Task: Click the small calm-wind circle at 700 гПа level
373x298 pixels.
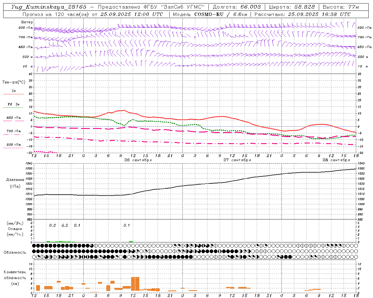Action: click(x=195, y=37)
